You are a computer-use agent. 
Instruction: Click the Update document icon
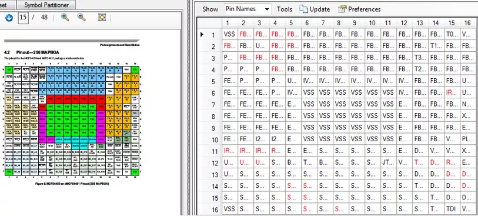coord(303,9)
